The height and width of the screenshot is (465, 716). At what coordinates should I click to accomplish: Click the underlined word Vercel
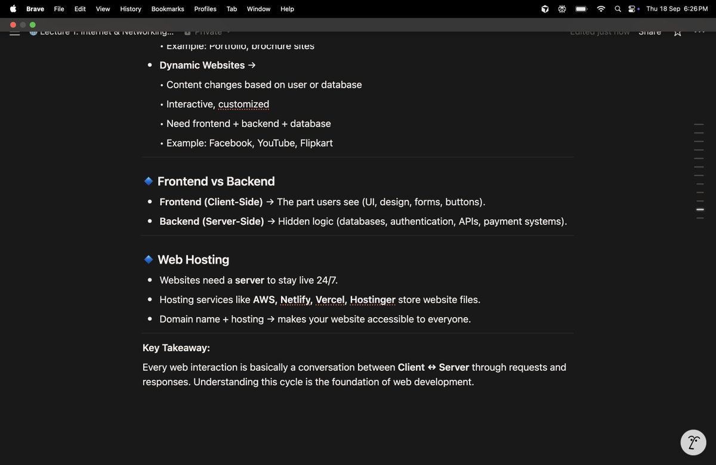click(331, 300)
